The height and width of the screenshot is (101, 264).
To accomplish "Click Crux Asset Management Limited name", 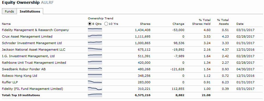I will click(x=27, y=36).
